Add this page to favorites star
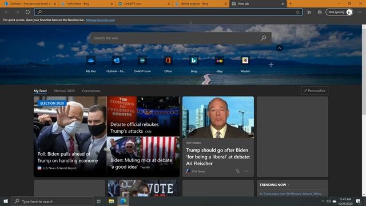 pyautogui.click(x=297, y=12)
